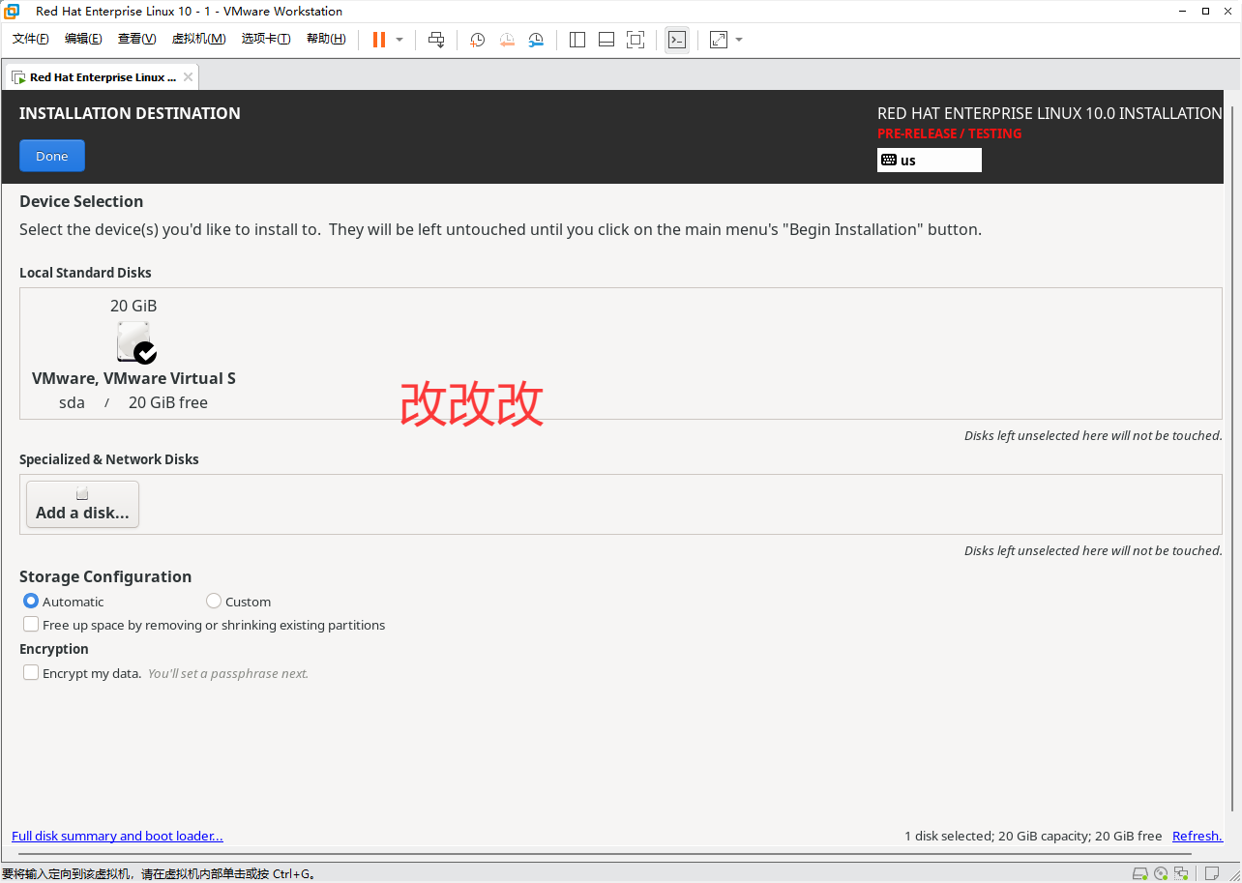The height and width of the screenshot is (883, 1242).
Task: Click the network adapter status bar icon
Action: 1181,874
